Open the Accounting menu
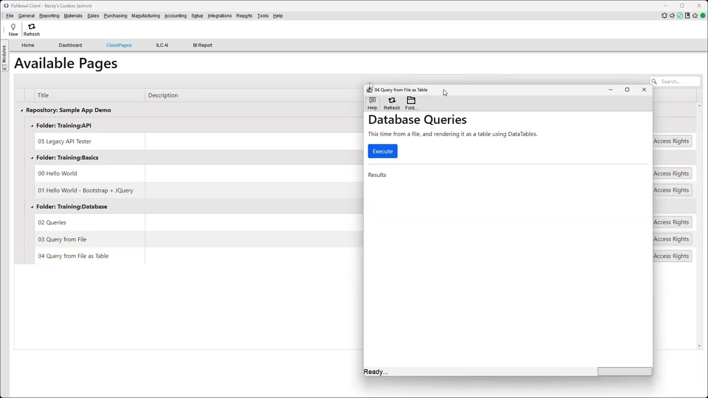The height and width of the screenshot is (398, 708). (175, 15)
